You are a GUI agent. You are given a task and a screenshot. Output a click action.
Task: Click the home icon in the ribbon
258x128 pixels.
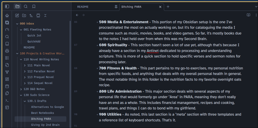[7, 15]
